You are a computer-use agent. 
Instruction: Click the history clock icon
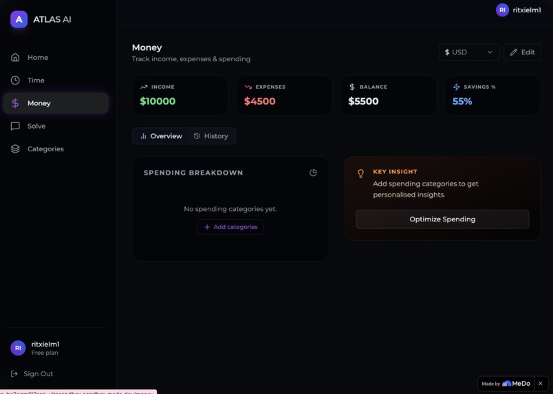197,136
